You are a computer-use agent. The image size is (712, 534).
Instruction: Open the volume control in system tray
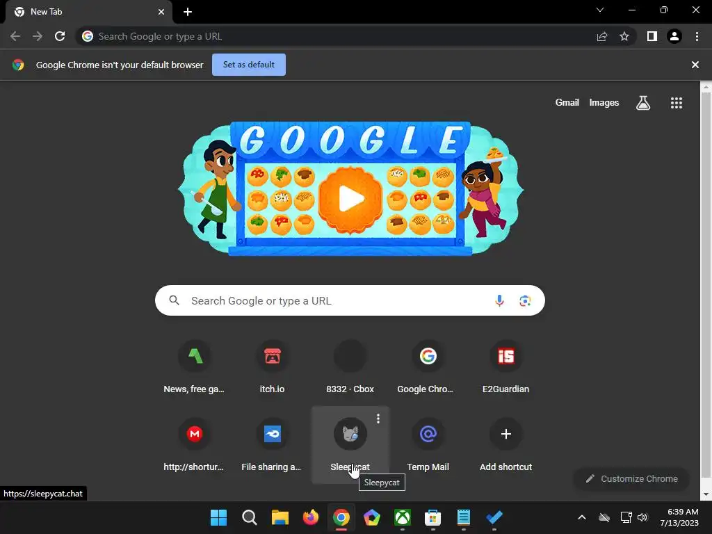point(642,517)
